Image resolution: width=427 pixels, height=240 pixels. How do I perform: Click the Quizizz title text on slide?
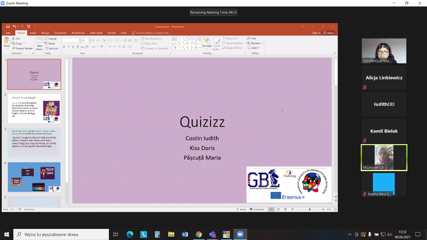[x=202, y=122]
